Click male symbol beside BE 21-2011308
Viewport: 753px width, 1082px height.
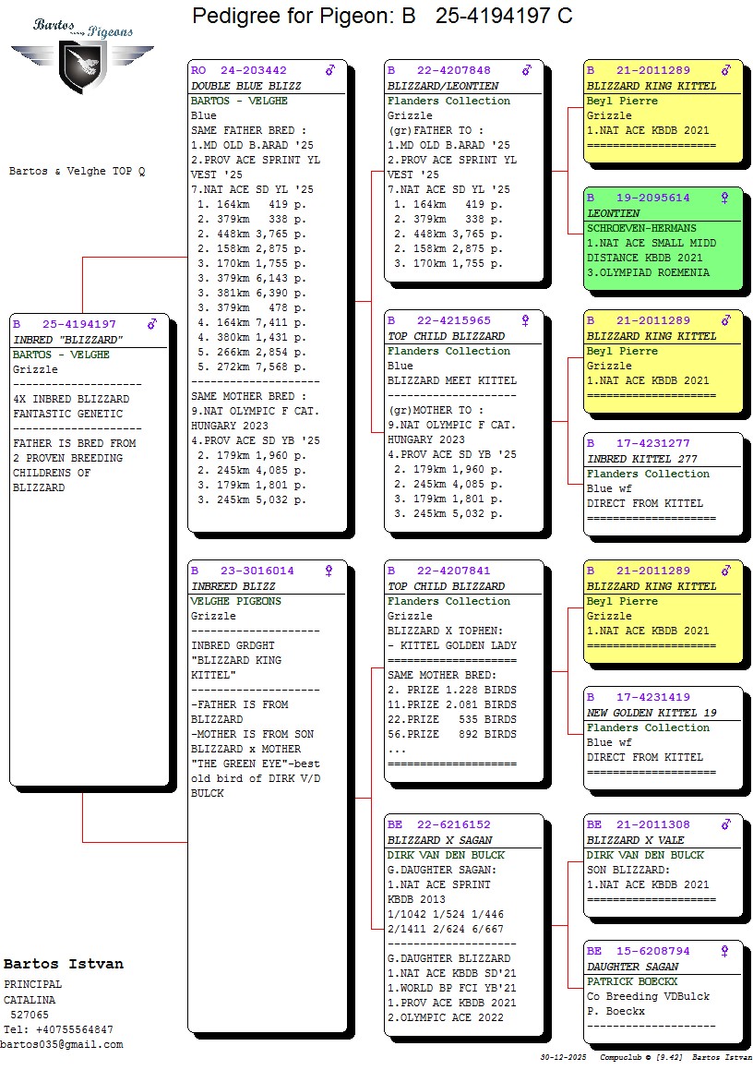[x=725, y=824]
